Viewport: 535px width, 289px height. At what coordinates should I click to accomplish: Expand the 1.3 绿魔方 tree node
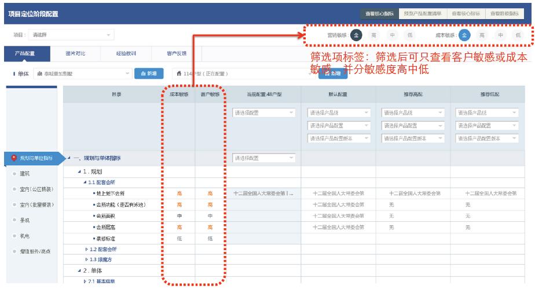click(86, 260)
